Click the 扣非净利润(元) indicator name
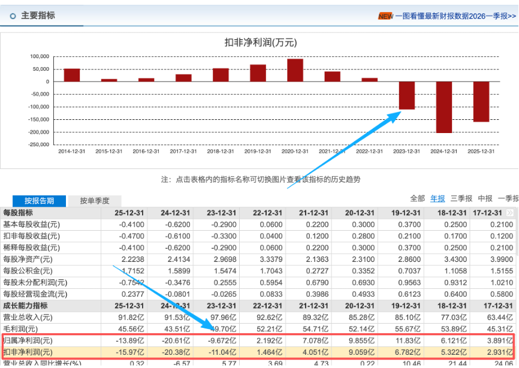Image resolution: width=519 pixels, height=368 pixels. pos(28,352)
